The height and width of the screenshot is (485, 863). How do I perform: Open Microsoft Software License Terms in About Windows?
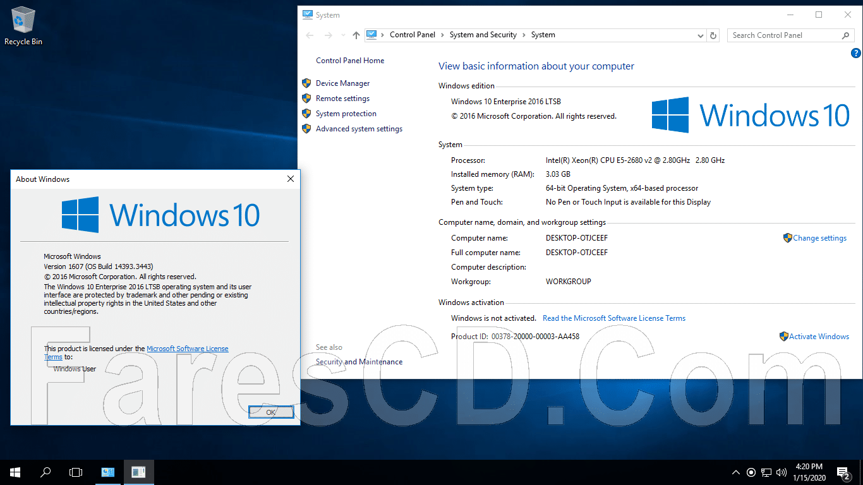[188, 349]
